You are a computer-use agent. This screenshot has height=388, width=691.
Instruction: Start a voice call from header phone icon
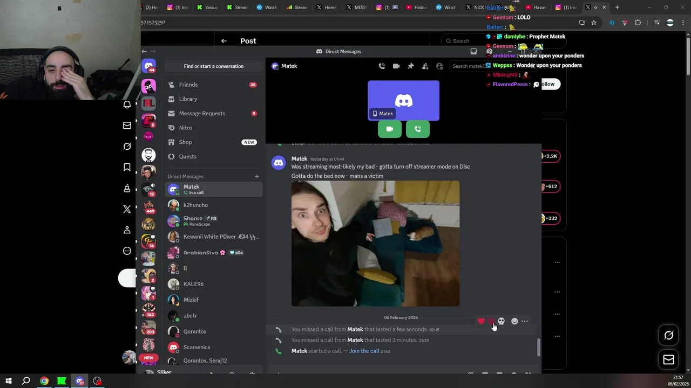[382, 66]
